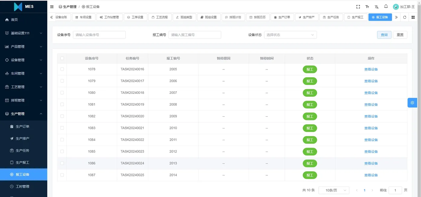Check the select-all checkbox in table header
Screen dimensions: 421x197
[62, 58]
